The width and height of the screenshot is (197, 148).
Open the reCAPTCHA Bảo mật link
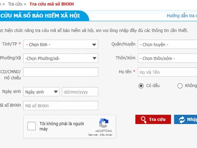(93, 135)
